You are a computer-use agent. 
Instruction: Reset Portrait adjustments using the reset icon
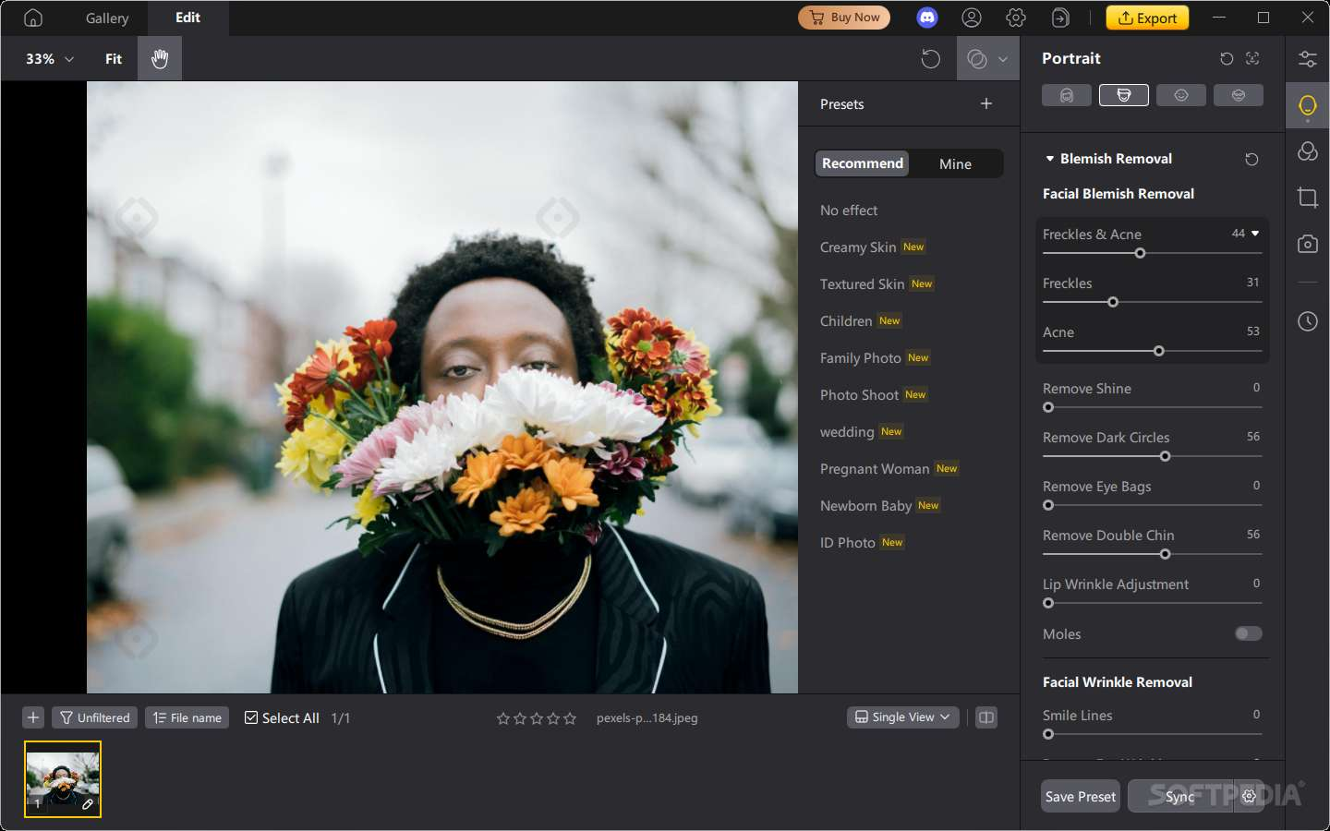coord(1226,58)
